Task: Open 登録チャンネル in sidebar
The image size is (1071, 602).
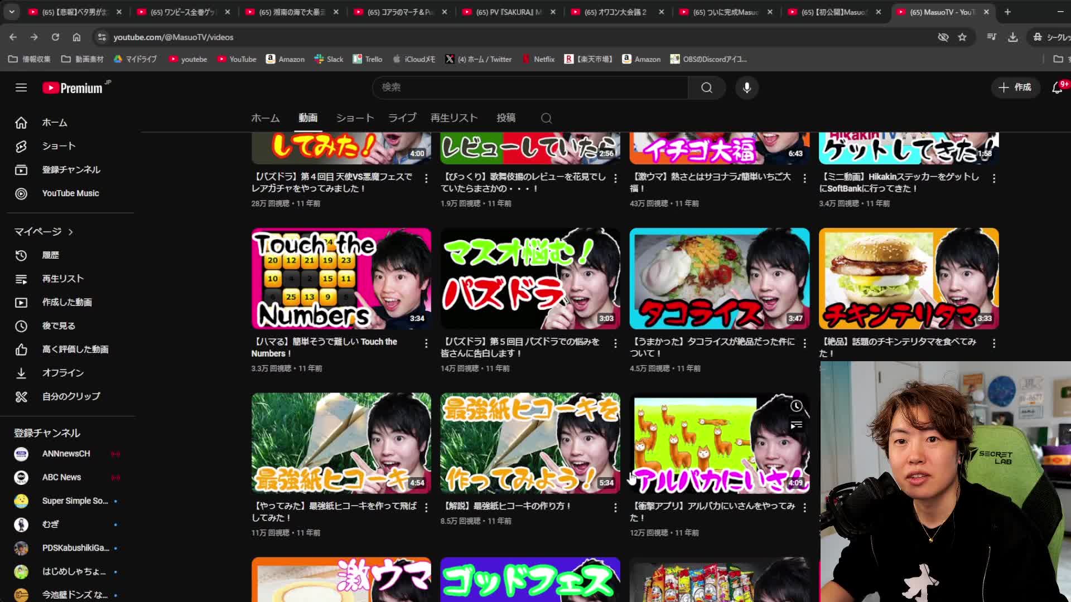Action: click(x=70, y=169)
